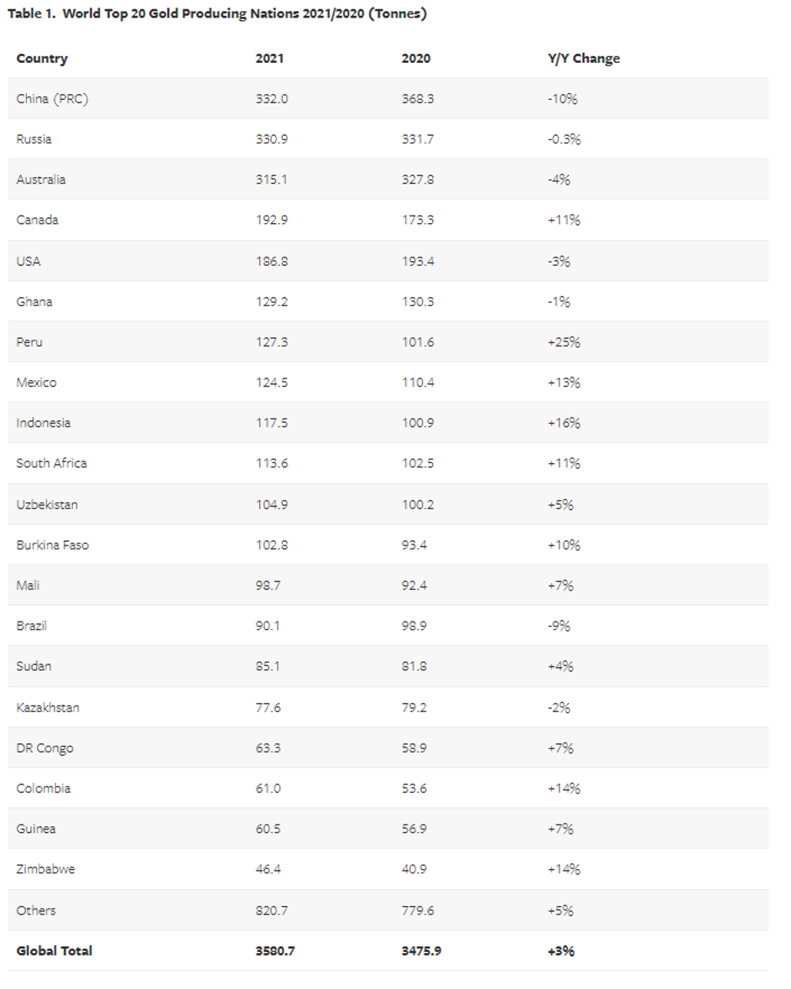791x989 pixels.
Task: Select the Indonesia row label
Action: pyautogui.click(x=44, y=423)
